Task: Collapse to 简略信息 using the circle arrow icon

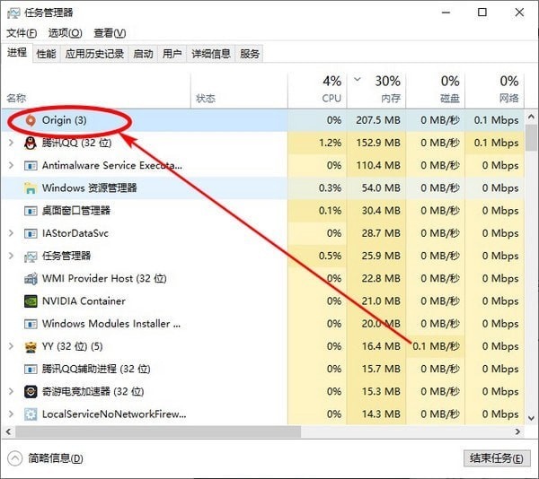Action: coord(14,458)
